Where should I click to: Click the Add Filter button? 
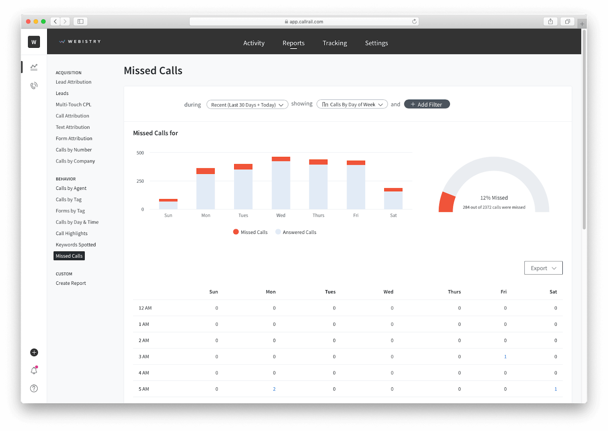tap(427, 104)
